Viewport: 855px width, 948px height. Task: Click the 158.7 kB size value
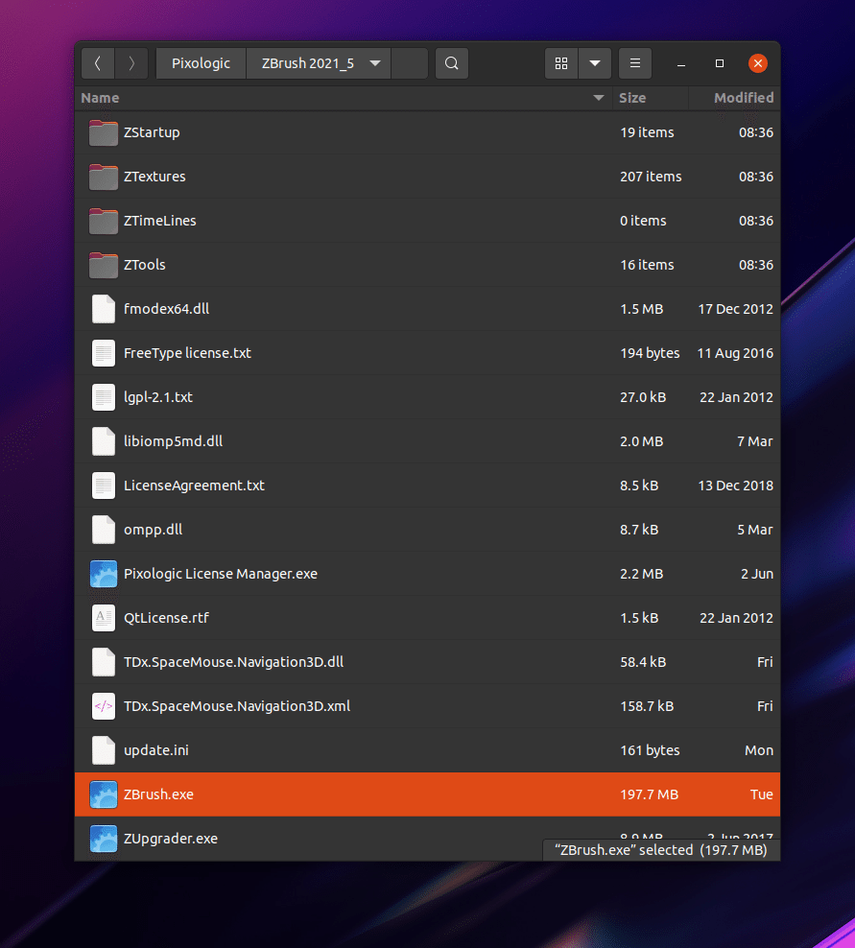click(647, 706)
